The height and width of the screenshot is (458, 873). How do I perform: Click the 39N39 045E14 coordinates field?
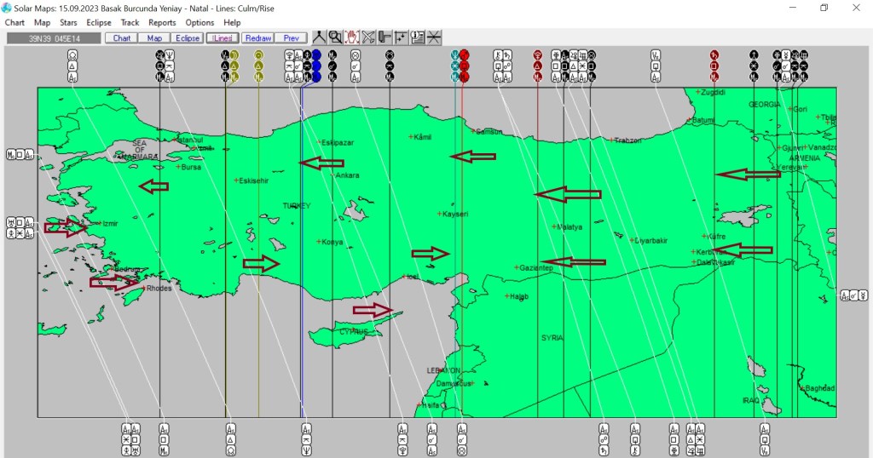(x=53, y=38)
